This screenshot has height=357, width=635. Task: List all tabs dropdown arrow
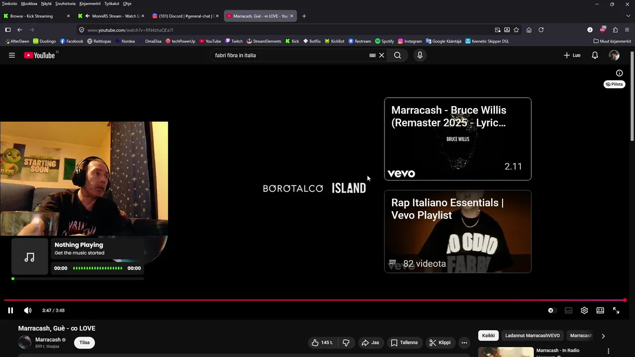tap(627, 16)
